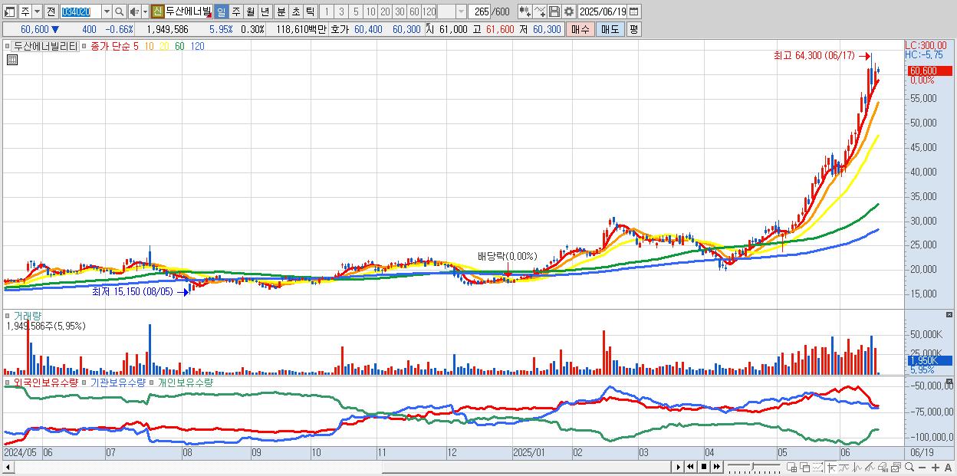Switch to 분 minute chart period
This screenshot has height=476, width=957.
click(x=281, y=11)
